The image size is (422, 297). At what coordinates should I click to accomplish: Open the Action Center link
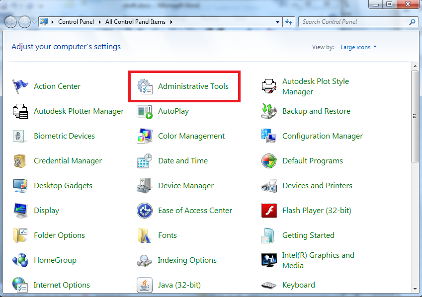point(57,86)
